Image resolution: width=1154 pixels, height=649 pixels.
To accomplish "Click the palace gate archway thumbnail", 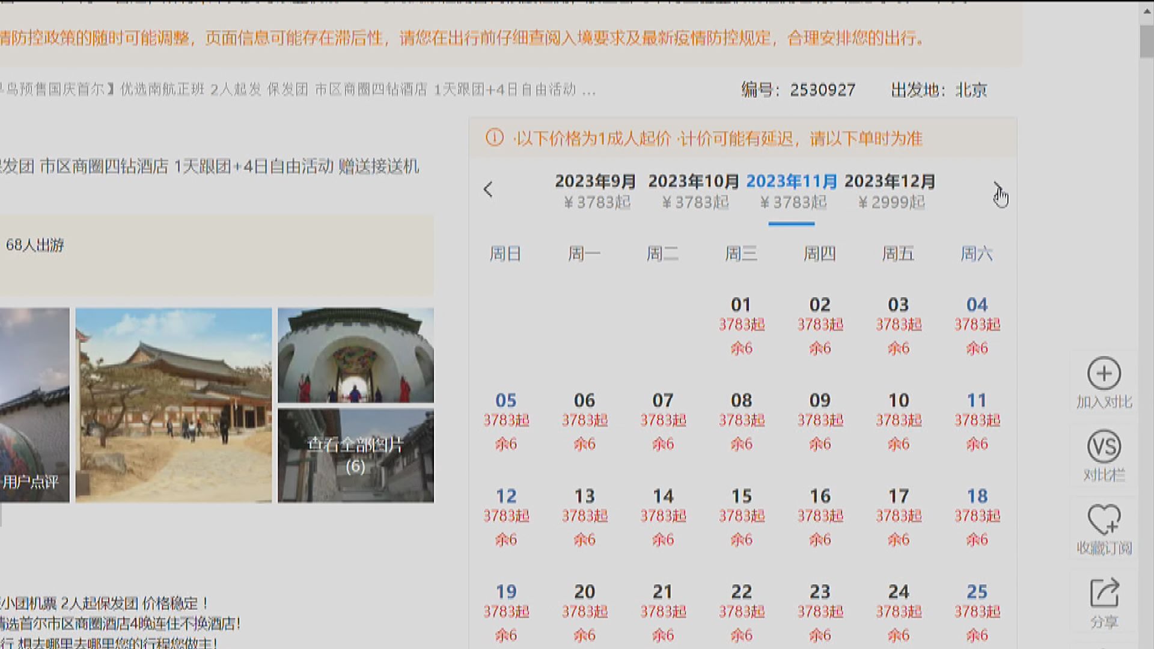I will (355, 355).
